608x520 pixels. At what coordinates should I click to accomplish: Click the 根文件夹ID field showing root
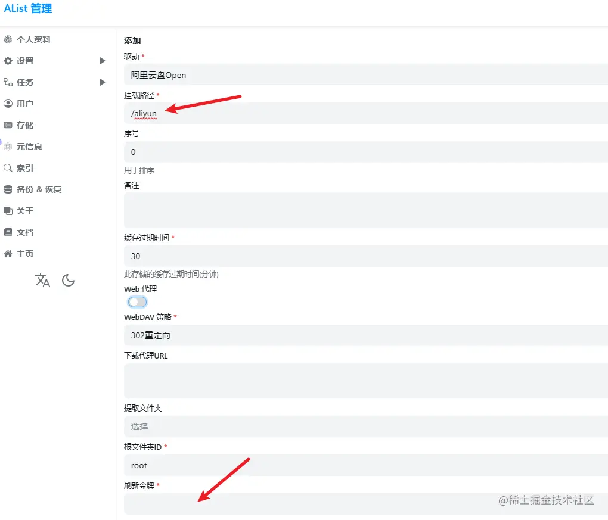[x=365, y=465]
